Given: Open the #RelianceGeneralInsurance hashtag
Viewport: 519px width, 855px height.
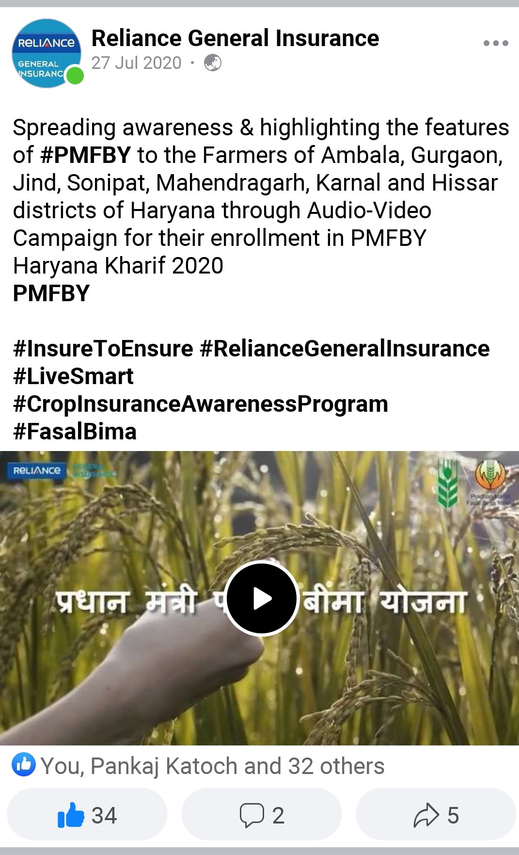Looking at the screenshot, I should point(345,349).
